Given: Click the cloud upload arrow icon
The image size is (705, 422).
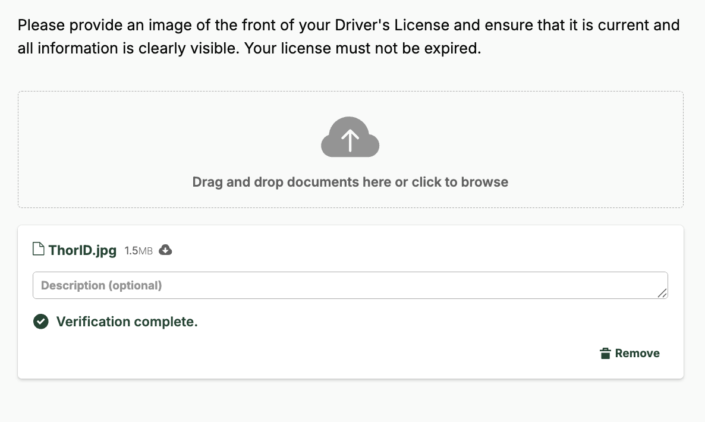Looking at the screenshot, I should coord(350,137).
